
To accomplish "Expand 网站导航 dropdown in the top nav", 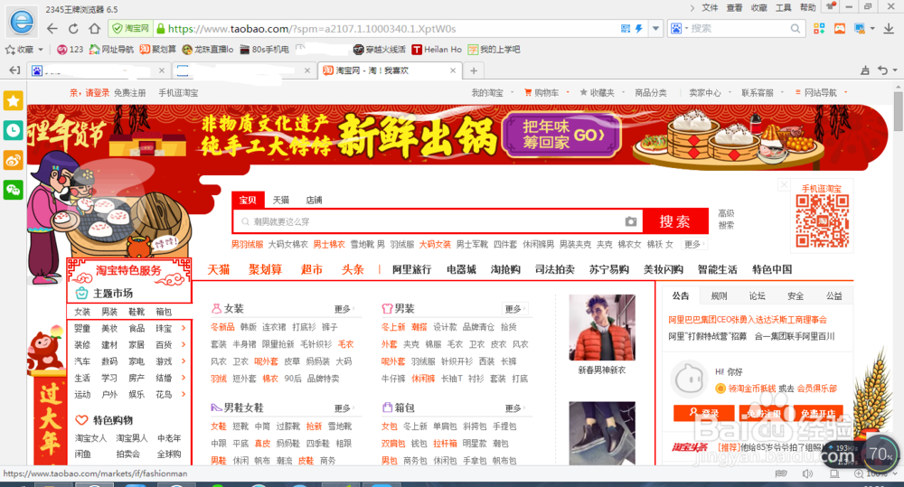I will [846, 92].
